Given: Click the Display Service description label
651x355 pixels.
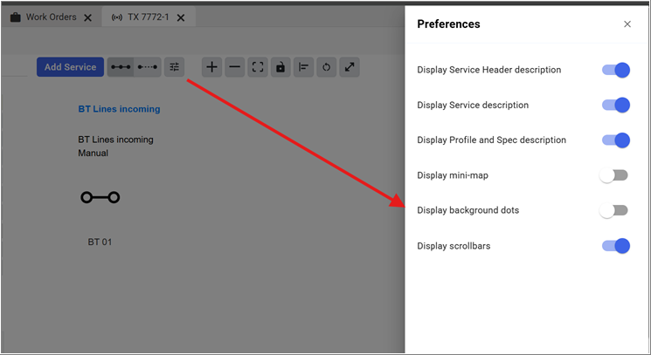Looking at the screenshot, I should (473, 105).
